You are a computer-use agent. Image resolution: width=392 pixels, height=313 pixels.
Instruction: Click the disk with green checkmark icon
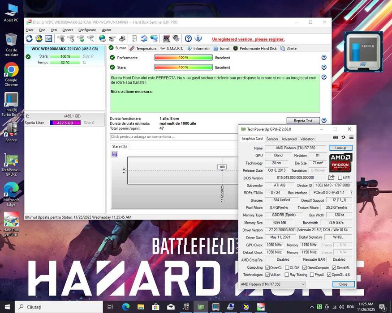click(81, 38)
